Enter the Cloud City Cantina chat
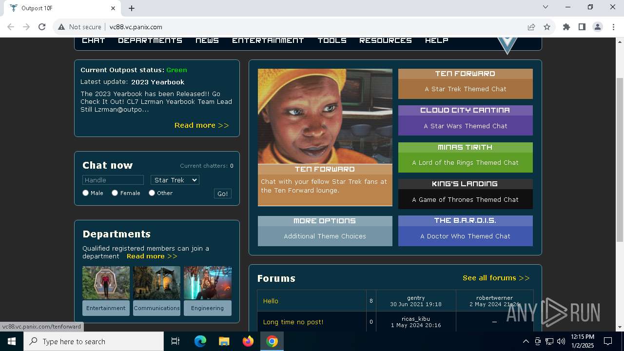The width and height of the screenshot is (624, 351). [x=466, y=120]
